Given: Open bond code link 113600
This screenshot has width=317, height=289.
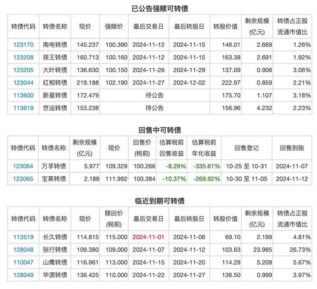Looking at the screenshot, I should pyautogui.click(x=23, y=95).
